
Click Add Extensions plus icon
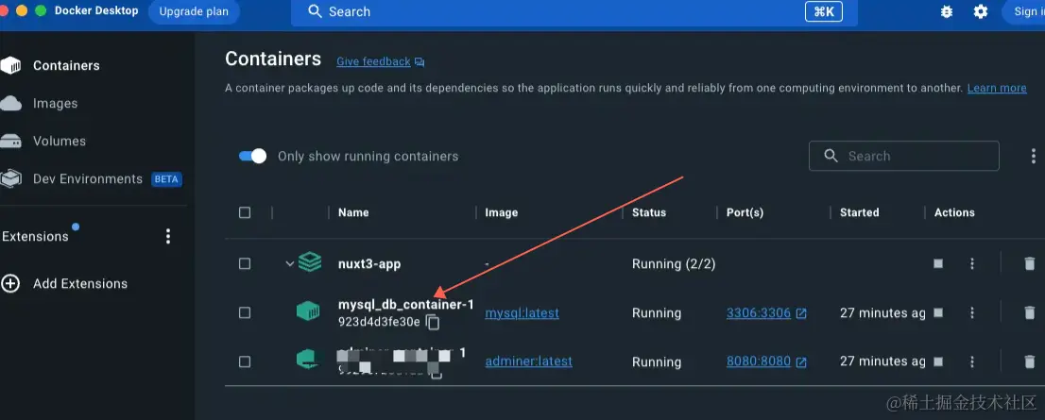click(x=10, y=283)
